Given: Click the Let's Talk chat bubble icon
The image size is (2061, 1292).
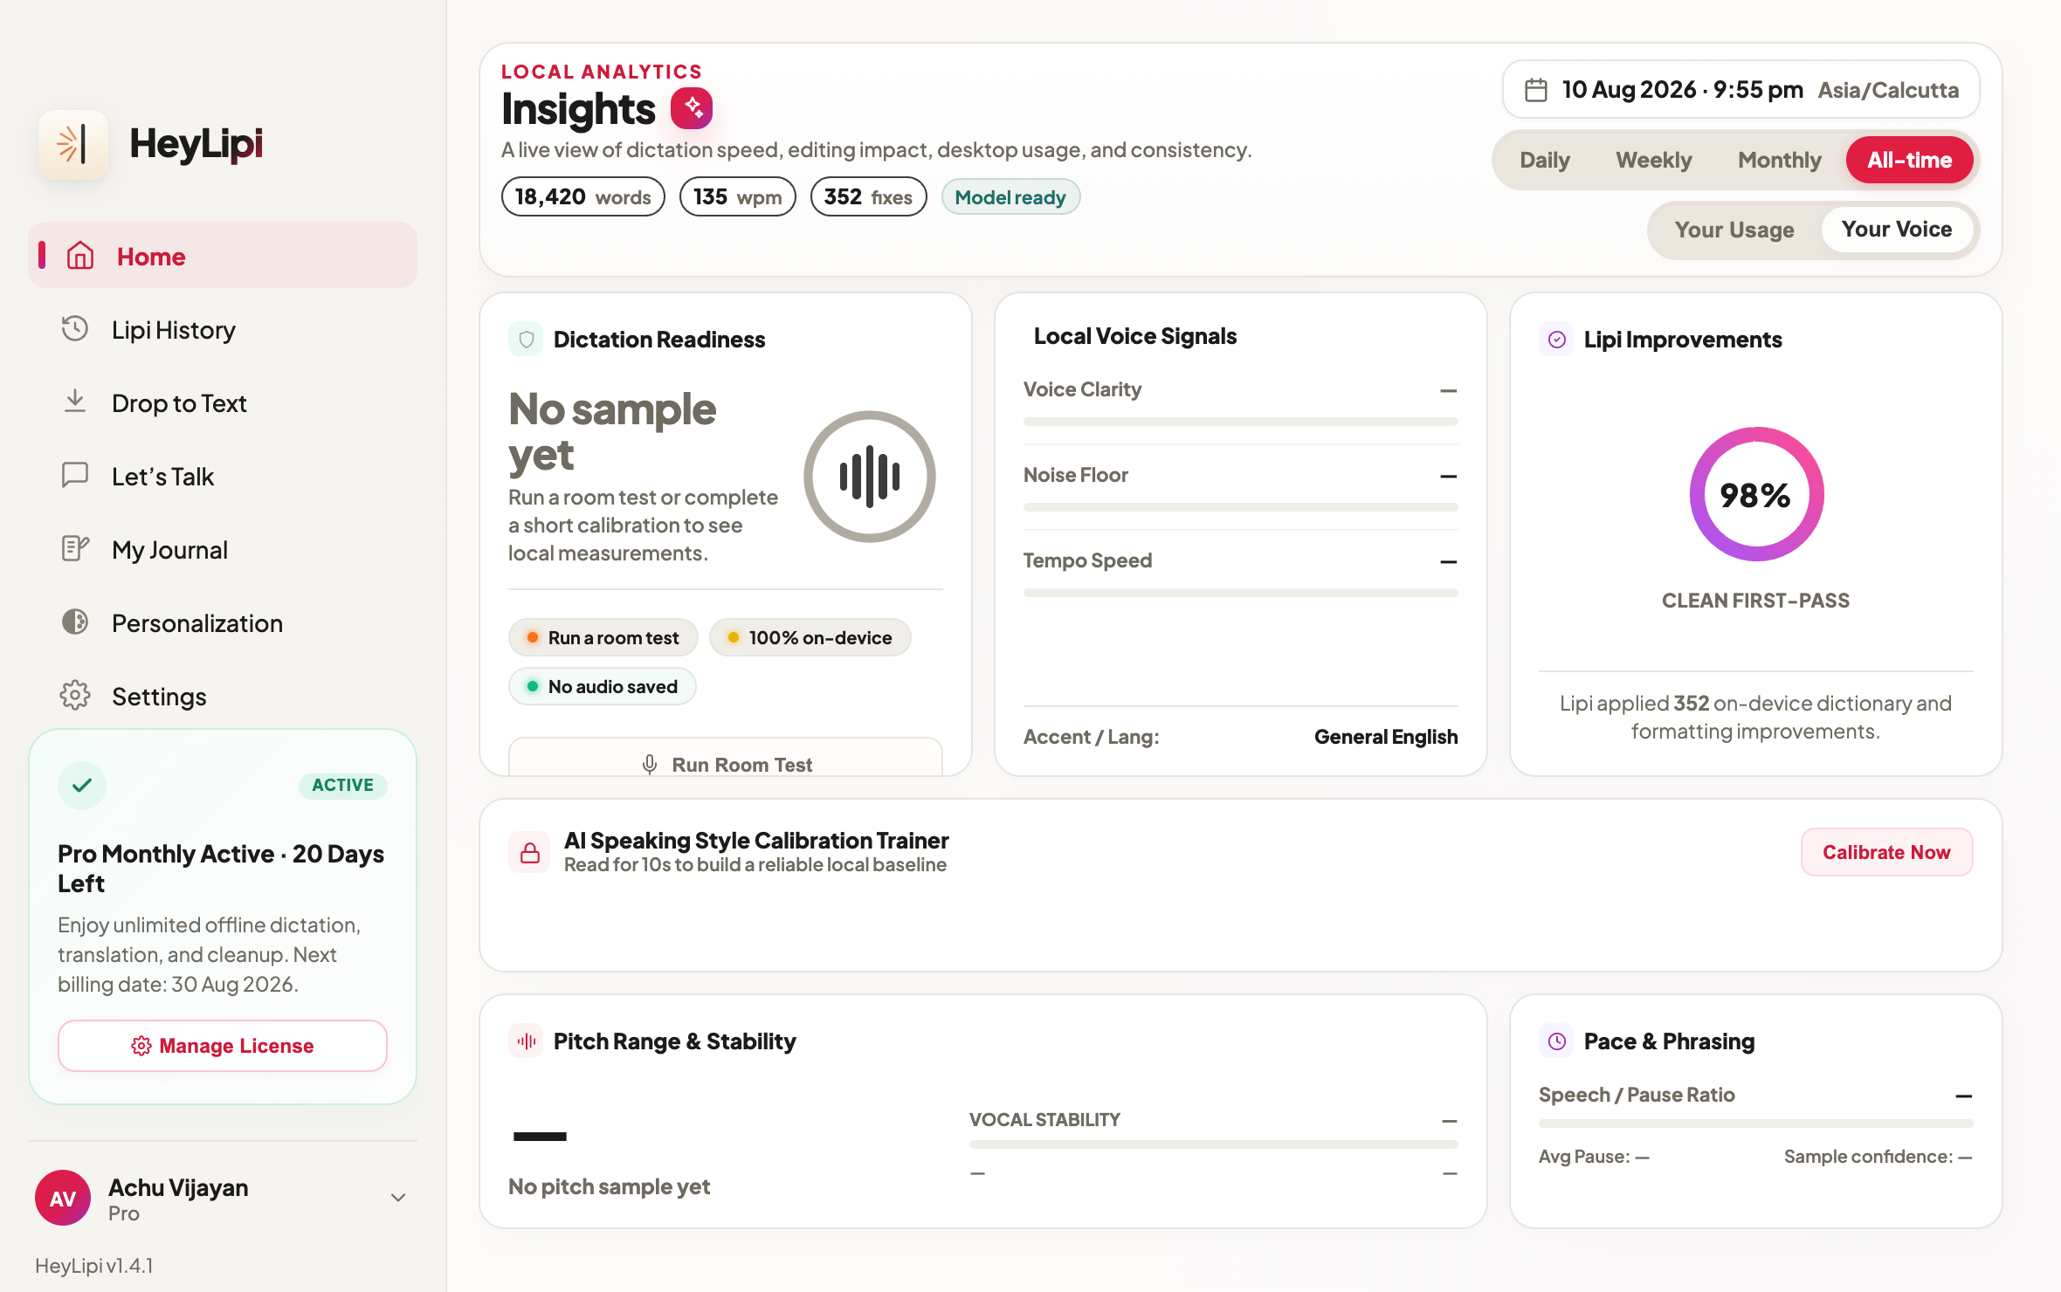Looking at the screenshot, I should [75, 476].
